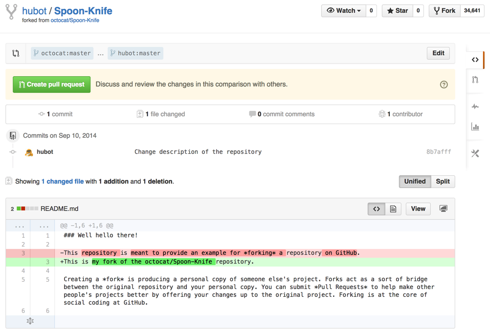Viewport: 490px width, 334px height.
Task: Open the Code sidebar tab
Action: point(475,60)
